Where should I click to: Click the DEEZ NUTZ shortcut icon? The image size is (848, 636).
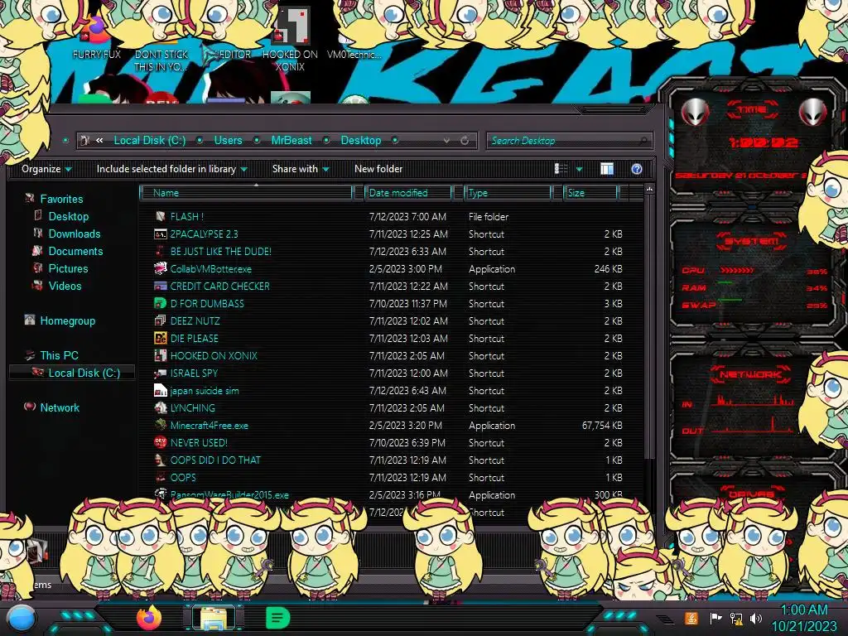[x=160, y=320]
